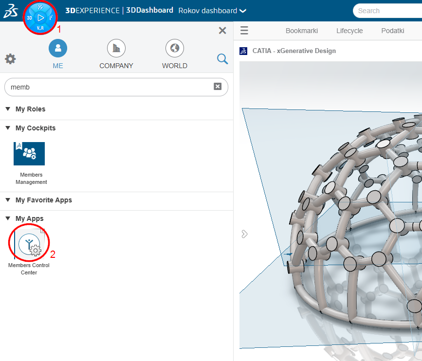Open the 3DEXPERIENCE compass
Viewport: 422px width, 361px height.
[40, 18]
